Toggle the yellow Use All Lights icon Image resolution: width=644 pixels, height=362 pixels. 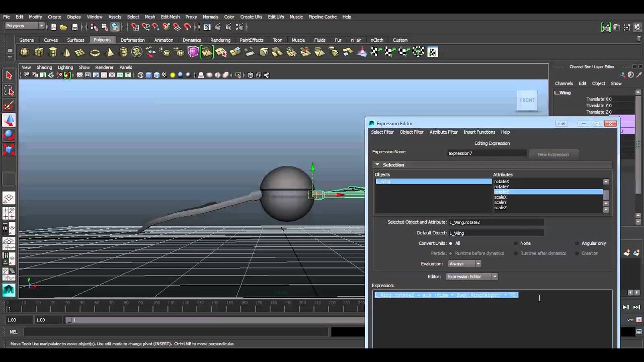coord(173,75)
